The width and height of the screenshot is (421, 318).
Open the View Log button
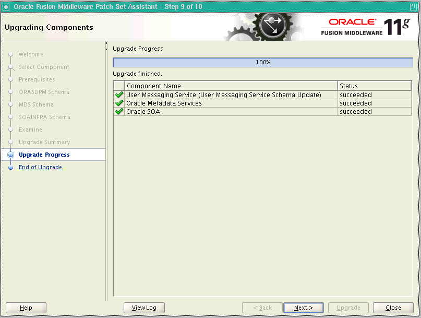(x=144, y=308)
